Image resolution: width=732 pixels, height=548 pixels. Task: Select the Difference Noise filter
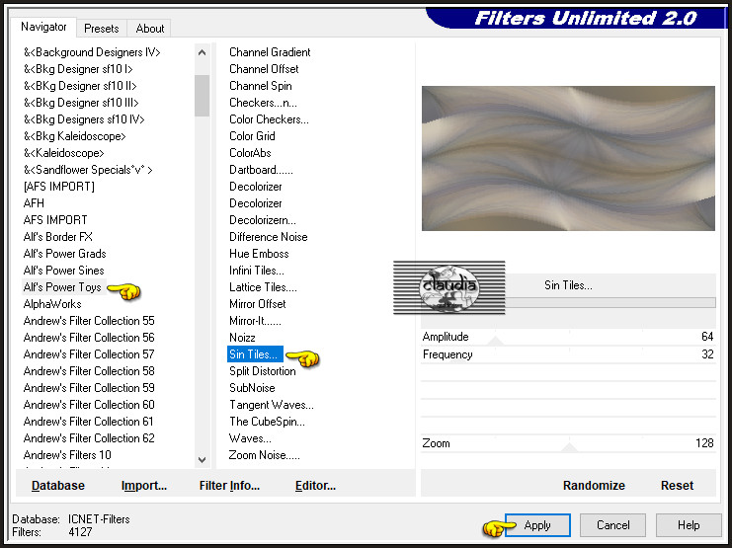click(269, 237)
